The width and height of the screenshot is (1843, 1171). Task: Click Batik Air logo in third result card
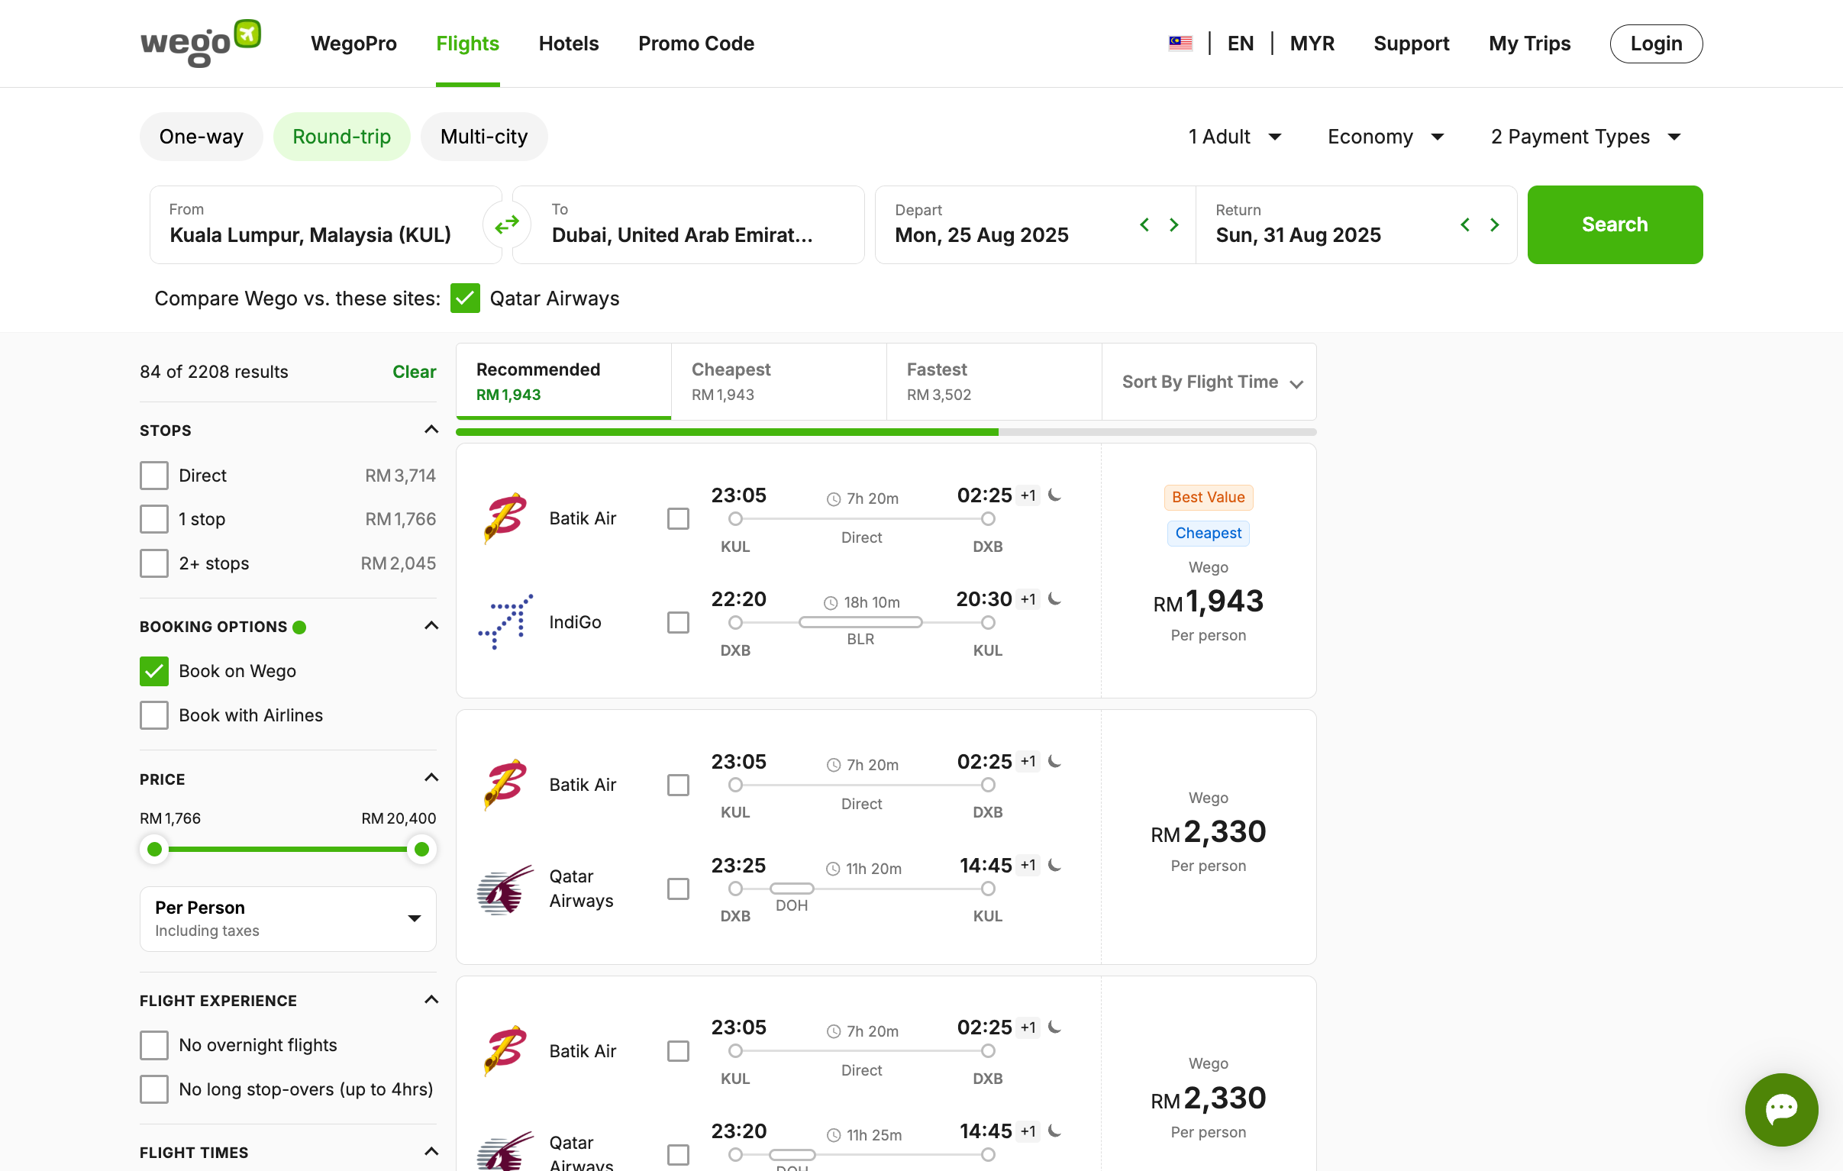505,1050
